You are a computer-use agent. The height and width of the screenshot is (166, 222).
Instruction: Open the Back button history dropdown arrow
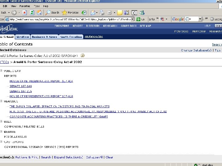[x=9, y=13]
